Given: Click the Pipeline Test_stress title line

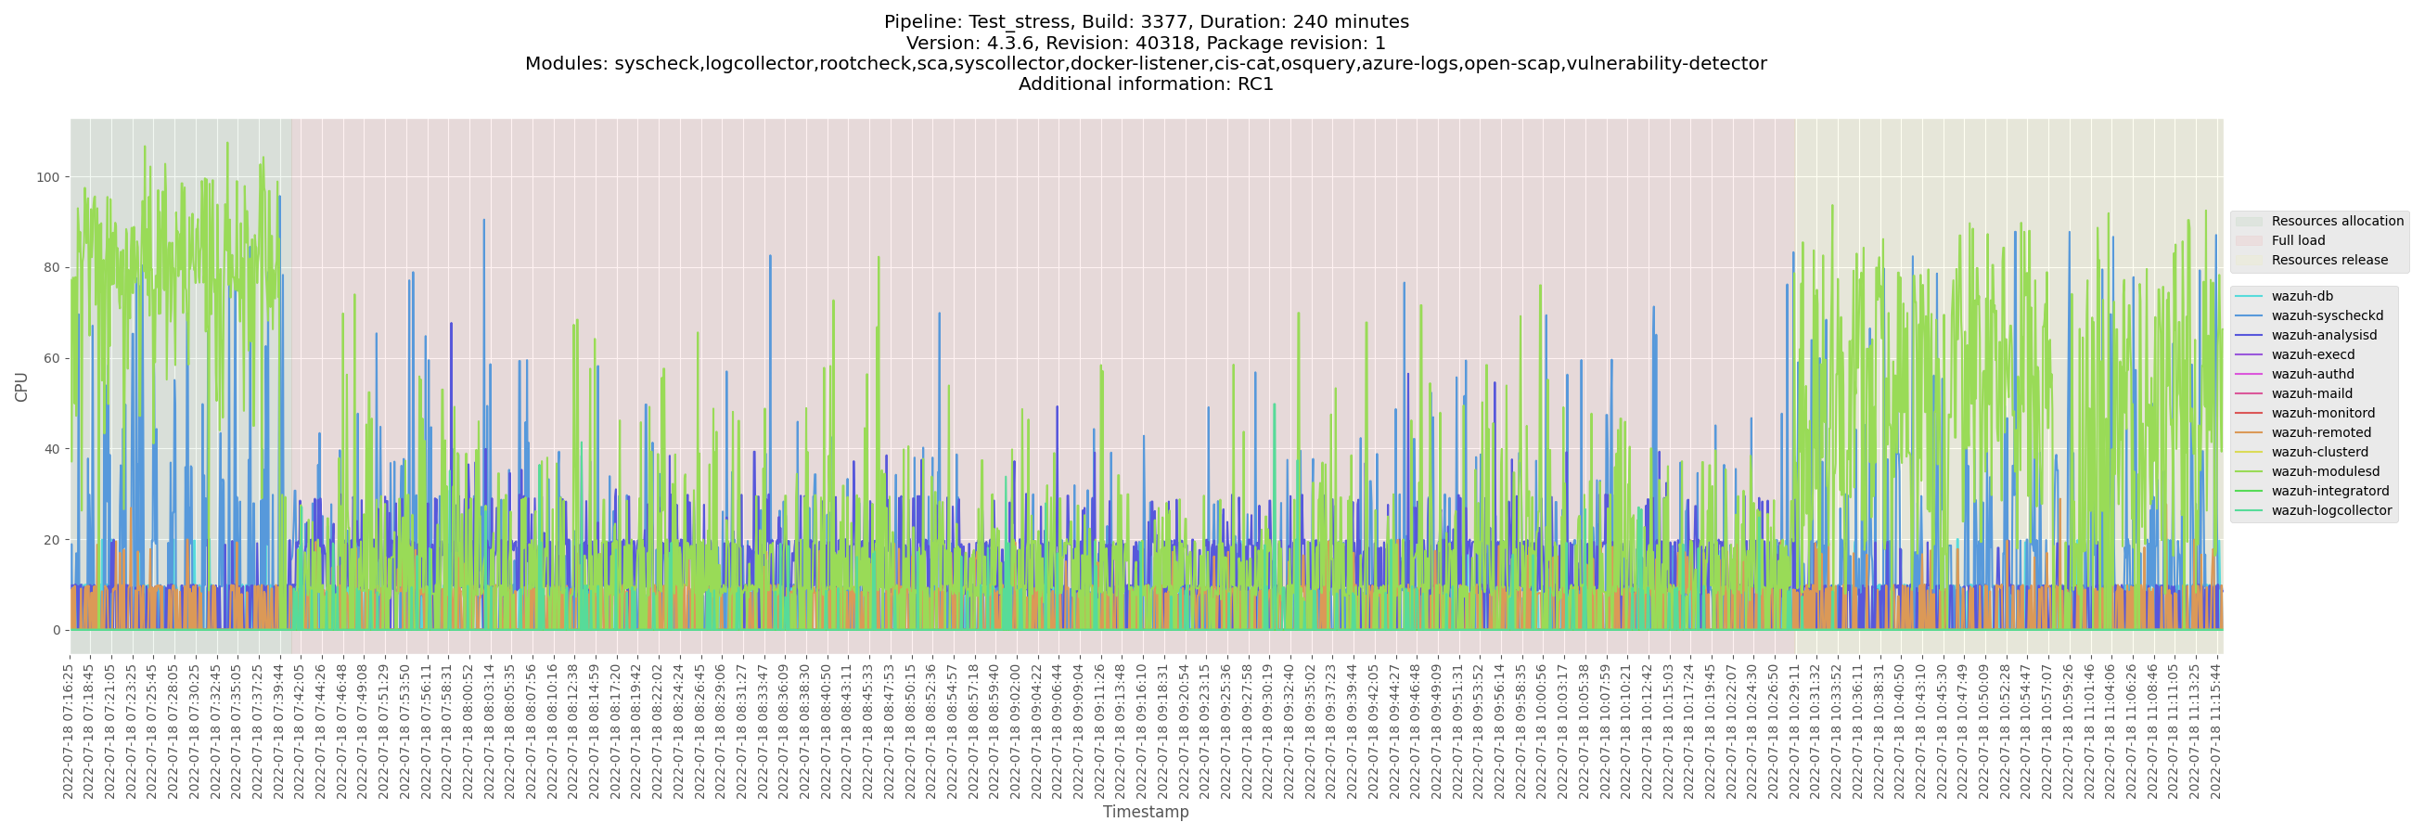Looking at the screenshot, I should [1145, 21].
